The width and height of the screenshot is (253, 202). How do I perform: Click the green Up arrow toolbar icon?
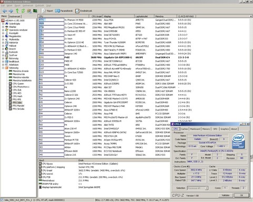tap(17, 11)
